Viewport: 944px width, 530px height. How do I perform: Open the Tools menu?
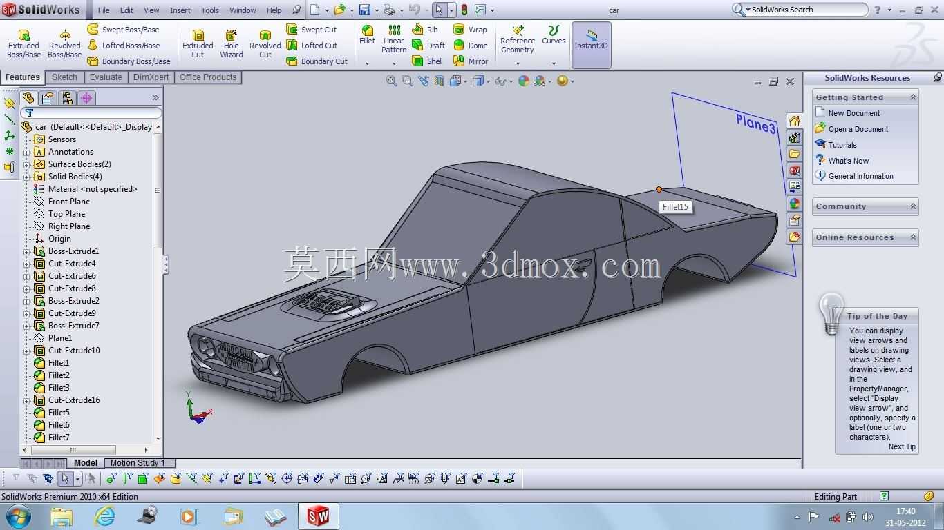click(x=210, y=10)
